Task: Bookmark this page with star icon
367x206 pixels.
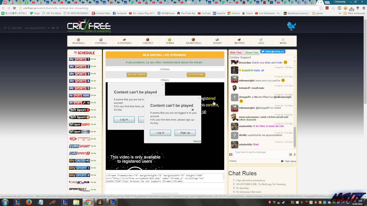Action: tap(321, 8)
